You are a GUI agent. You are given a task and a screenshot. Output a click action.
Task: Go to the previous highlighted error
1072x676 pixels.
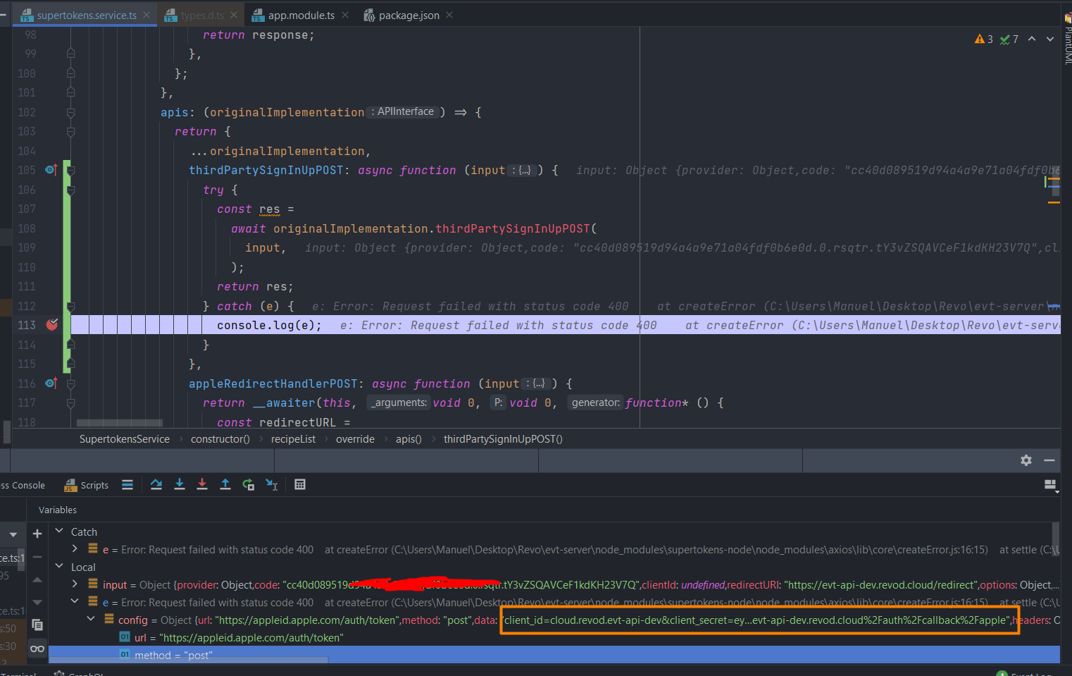point(1032,39)
